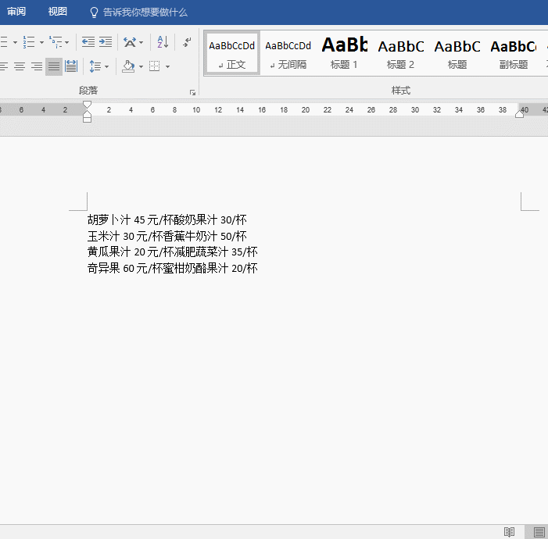Viewport: 548px width, 539px height.
Task: Expand the line spacing dropdown
Action: pos(107,66)
